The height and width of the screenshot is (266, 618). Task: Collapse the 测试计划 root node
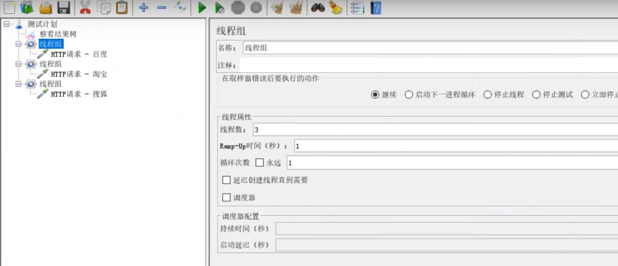coord(6,24)
